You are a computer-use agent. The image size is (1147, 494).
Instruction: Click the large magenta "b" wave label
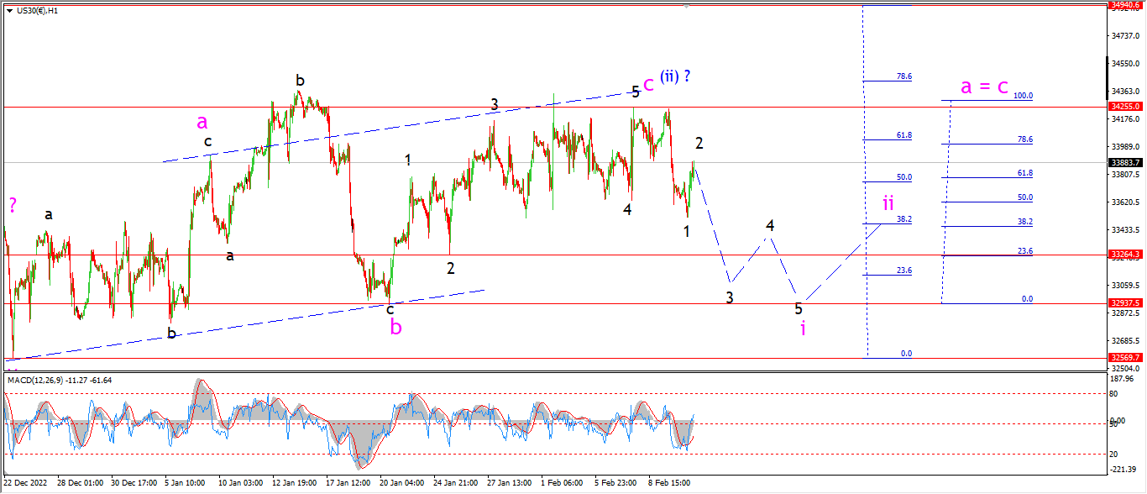tap(395, 327)
